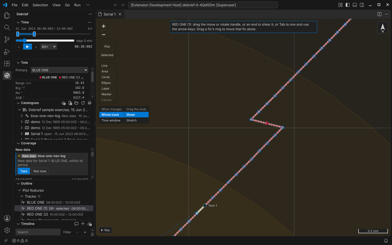Refresh the Catalogues list
Screen dimensions: 392x245
click(83, 103)
